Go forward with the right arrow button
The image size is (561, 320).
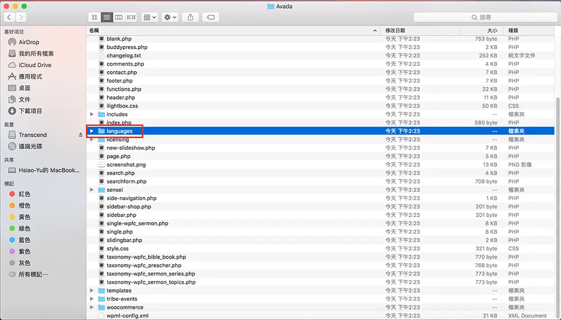click(x=21, y=17)
